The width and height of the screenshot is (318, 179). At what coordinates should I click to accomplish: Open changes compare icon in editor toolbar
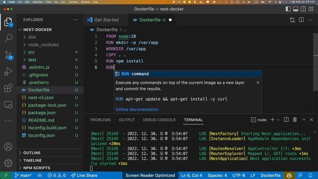pyautogui.click(x=292, y=20)
